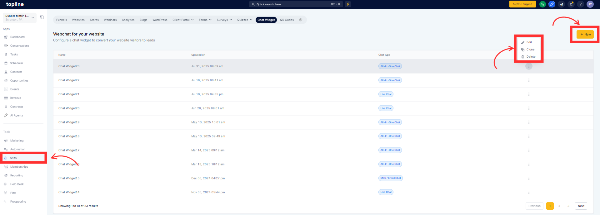Open the JC user profile avatar
The height and width of the screenshot is (215, 600).
pyautogui.click(x=590, y=4)
